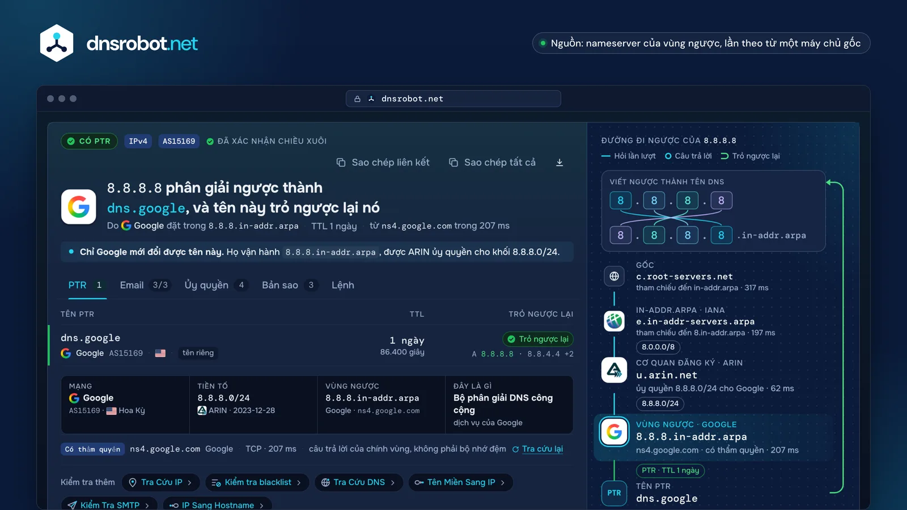Viewport: 907px width, 510px height.
Task: Click the Tra cứu lại link
Action: pos(542,449)
